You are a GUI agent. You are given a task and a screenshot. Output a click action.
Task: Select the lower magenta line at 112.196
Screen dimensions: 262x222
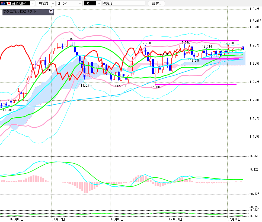click(196, 84)
